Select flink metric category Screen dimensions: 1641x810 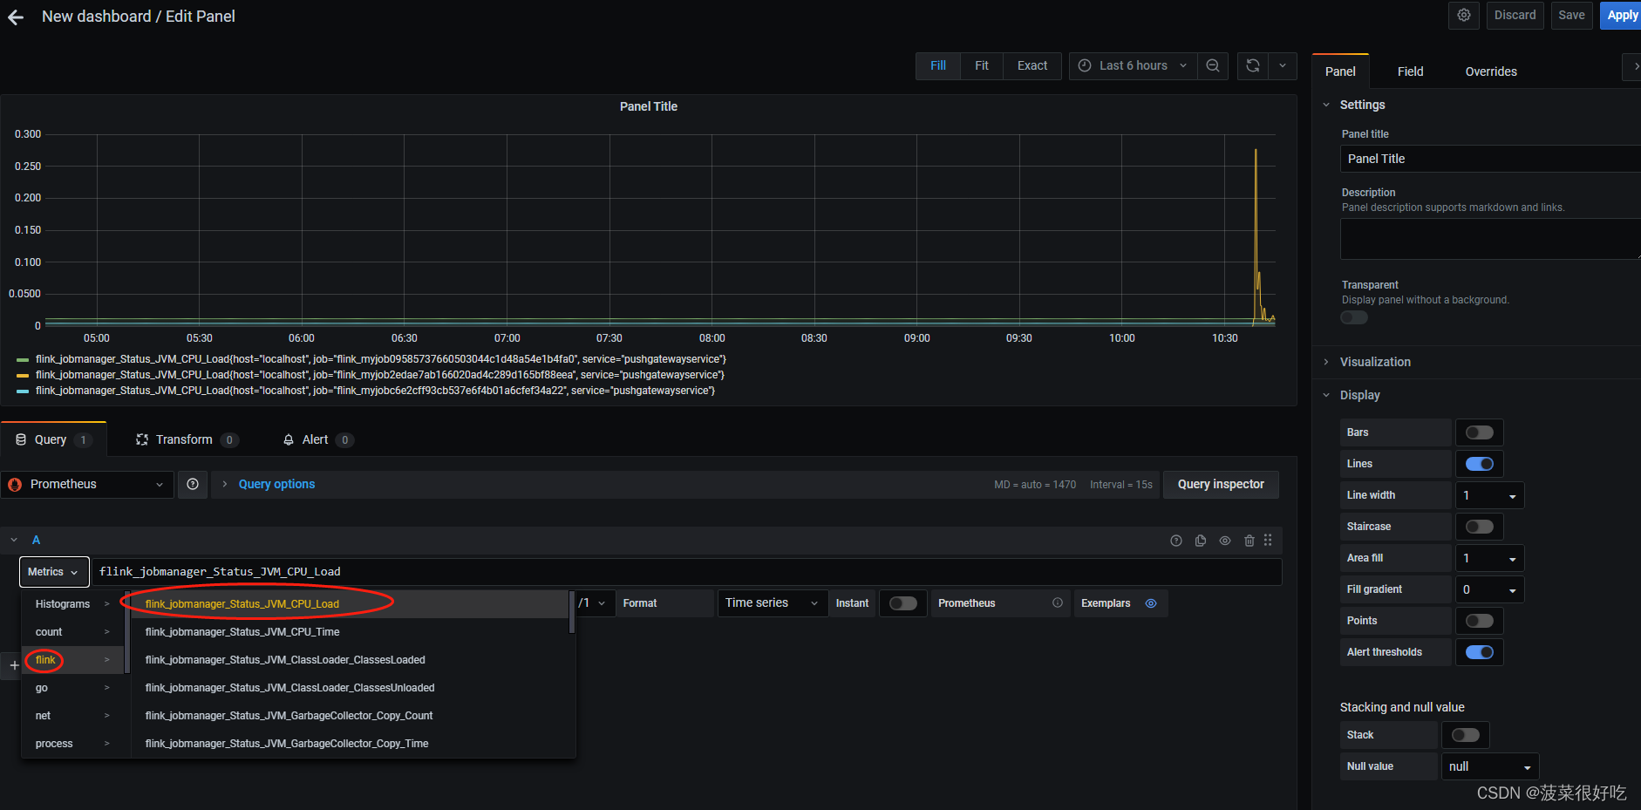click(x=72, y=660)
